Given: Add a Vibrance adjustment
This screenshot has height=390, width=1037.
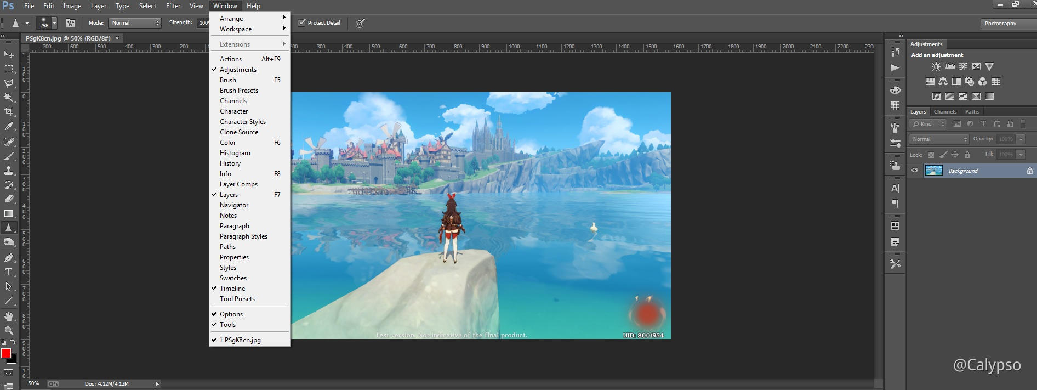Looking at the screenshot, I should pos(989,67).
